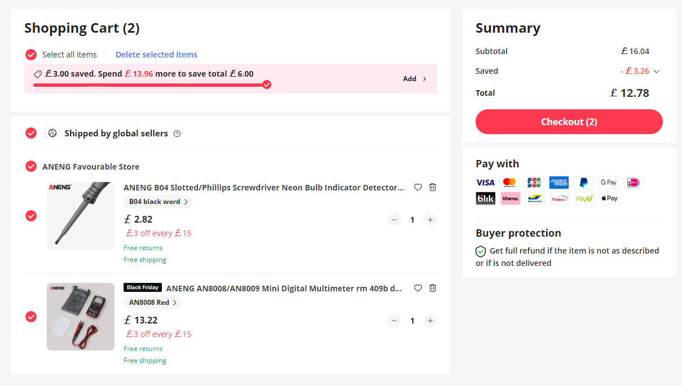Pick the Klarna payment icon
Image resolution: width=682 pixels, height=386 pixels.
click(510, 198)
